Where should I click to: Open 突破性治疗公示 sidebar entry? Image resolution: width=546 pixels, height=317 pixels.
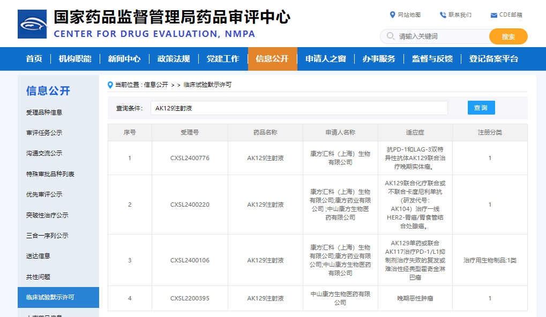click(x=47, y=214)
